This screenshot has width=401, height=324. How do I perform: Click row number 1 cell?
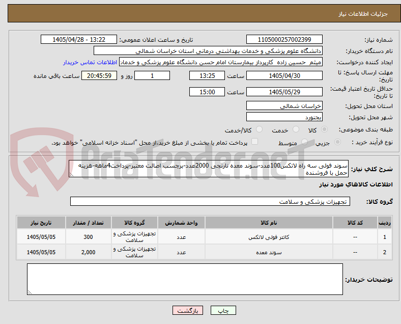[x=384, y=237]
